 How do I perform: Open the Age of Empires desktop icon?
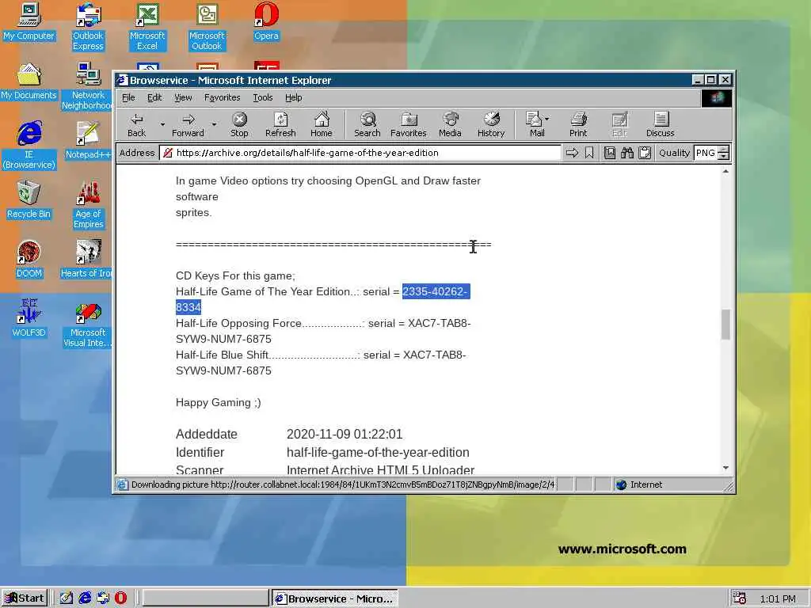(x=89, y=205)
